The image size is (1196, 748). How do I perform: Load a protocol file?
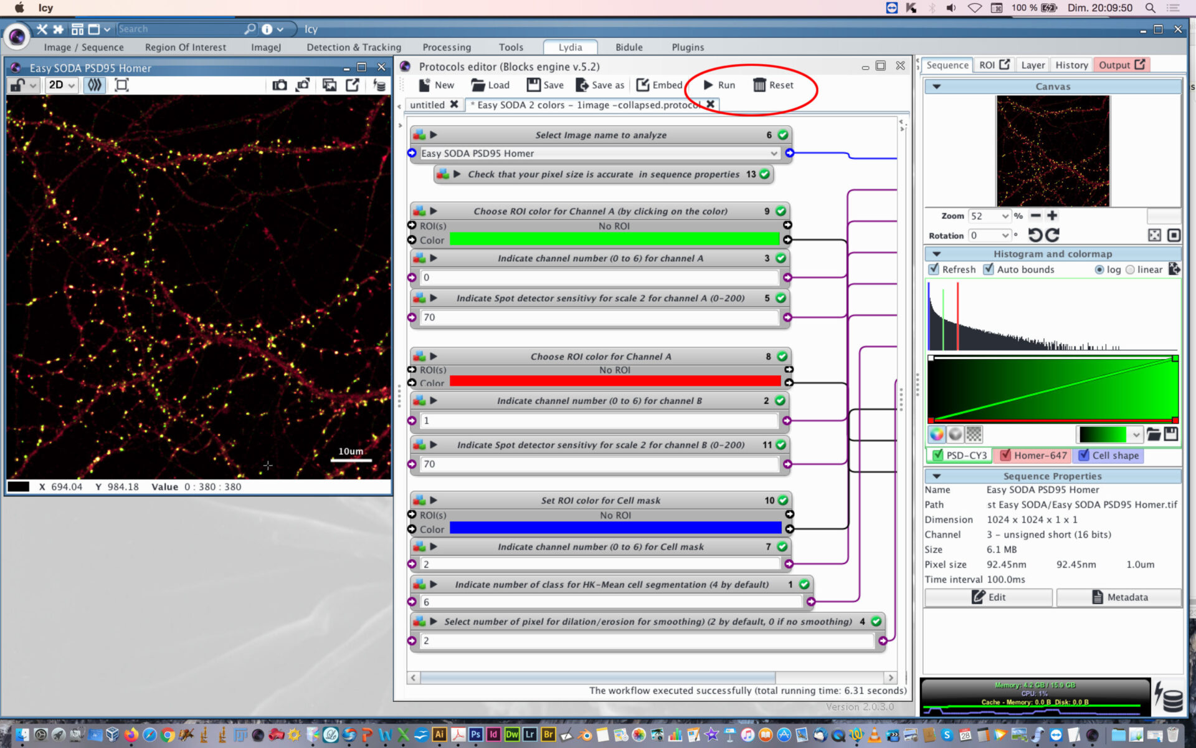click(x=490, y=85)
